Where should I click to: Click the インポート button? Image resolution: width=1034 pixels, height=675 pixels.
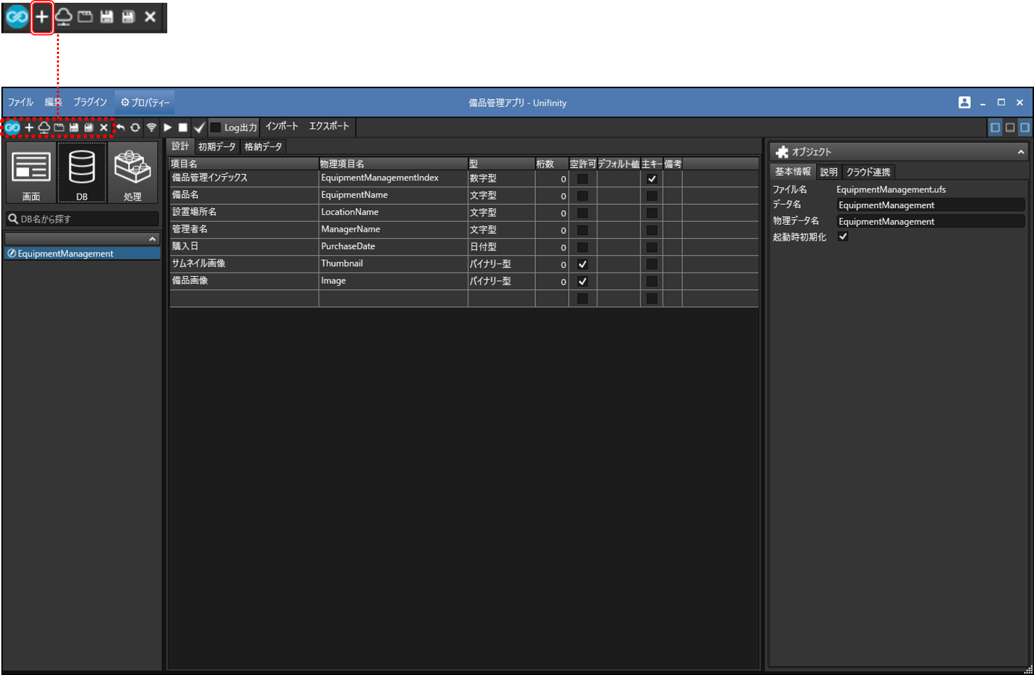point(282,126)
